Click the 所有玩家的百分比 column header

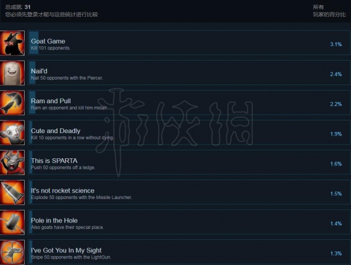[x=329, y=11]
